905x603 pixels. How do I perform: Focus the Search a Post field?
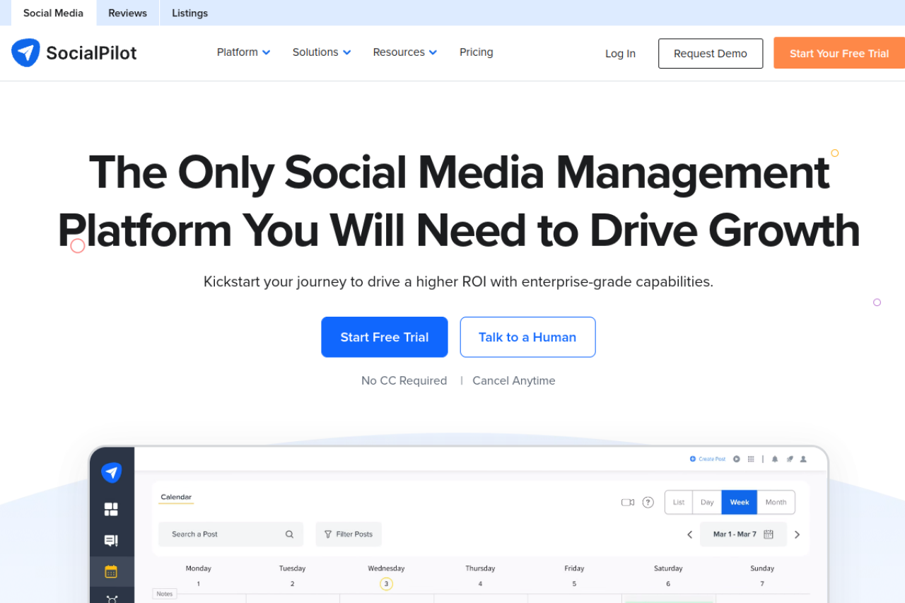point(230,534)
